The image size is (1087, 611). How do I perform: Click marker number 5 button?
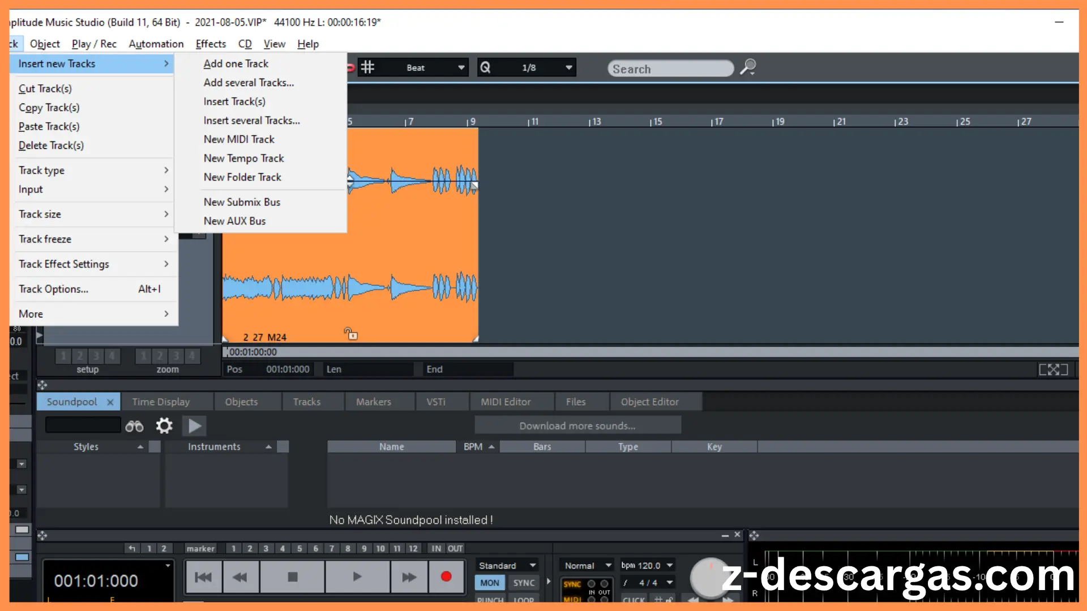(x=299, y=548)
